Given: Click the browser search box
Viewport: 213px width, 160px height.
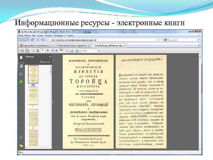Looking at the screenshot, I should pos(183,40).
